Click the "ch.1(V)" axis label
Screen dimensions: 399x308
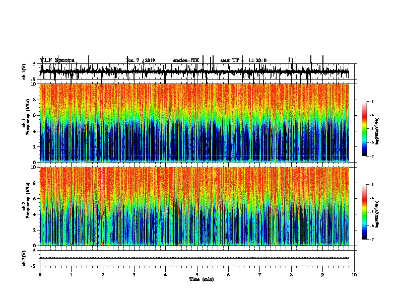[x=24, y=71]
